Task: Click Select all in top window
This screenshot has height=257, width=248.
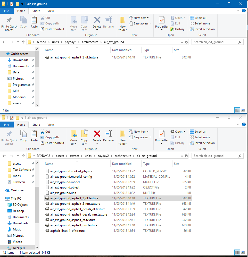Action: point(198,18)
